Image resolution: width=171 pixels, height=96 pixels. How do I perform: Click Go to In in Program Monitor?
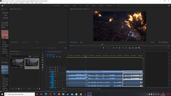(114, 48)
